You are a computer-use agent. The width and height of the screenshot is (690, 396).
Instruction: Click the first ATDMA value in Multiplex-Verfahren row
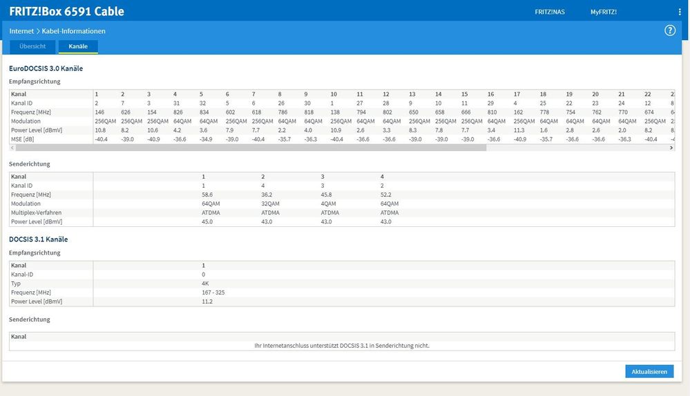(211, 212)
